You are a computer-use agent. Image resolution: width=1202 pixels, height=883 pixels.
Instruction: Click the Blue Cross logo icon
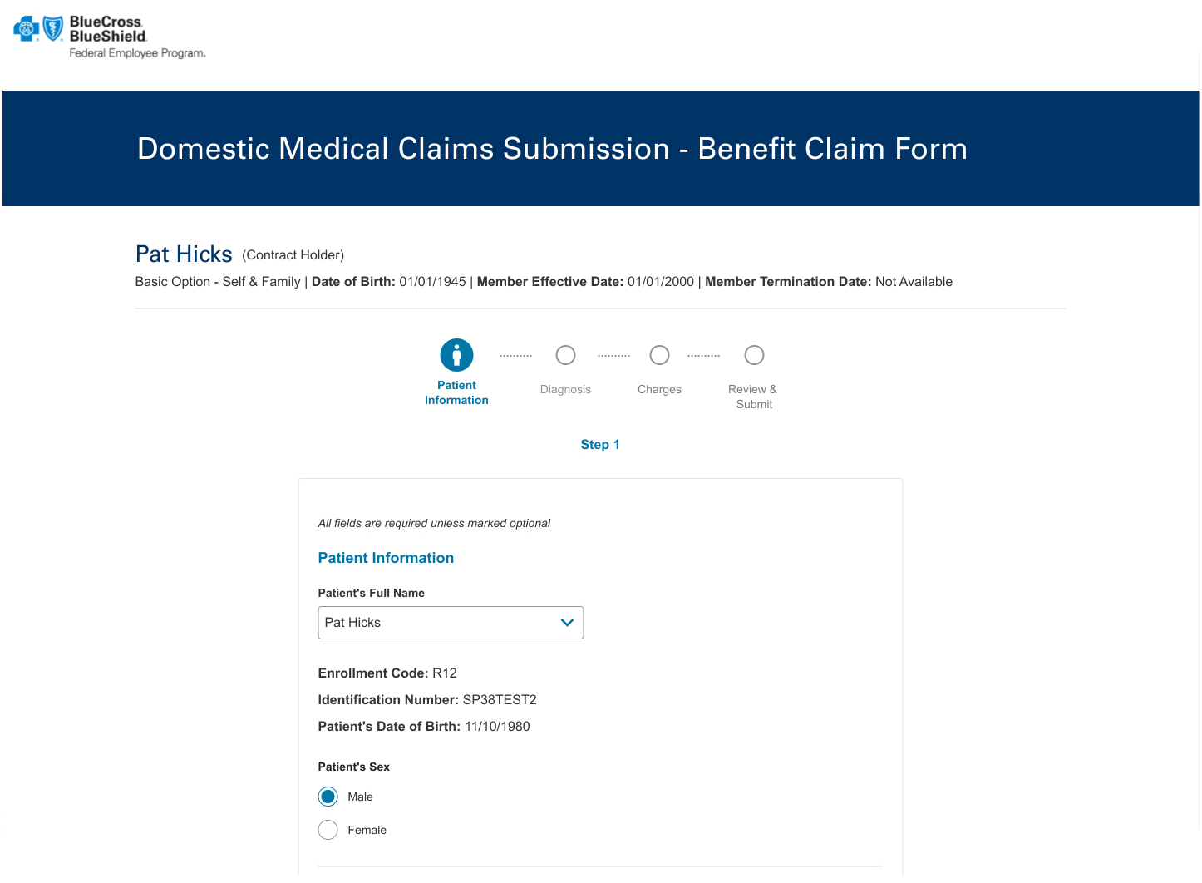(26, 29)
